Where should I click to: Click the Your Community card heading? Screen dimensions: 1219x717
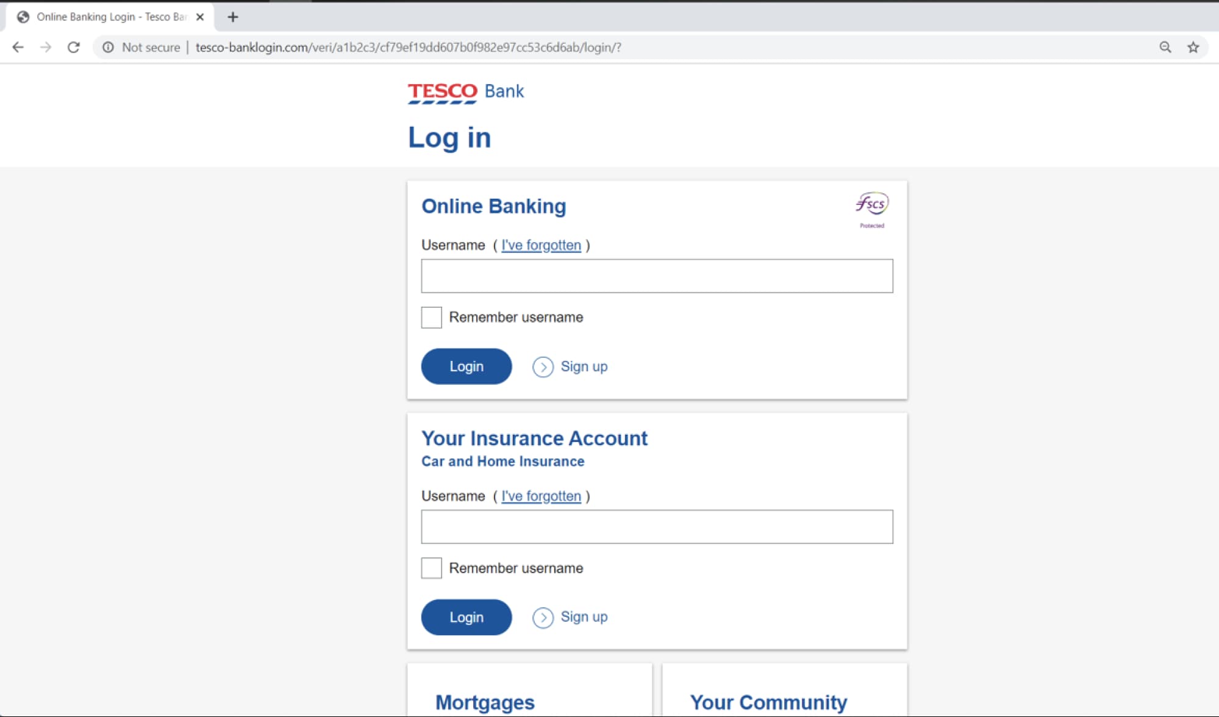768,702
